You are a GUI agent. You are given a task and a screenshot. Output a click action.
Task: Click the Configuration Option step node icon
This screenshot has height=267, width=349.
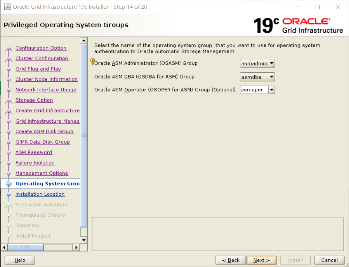coord(9,48)
